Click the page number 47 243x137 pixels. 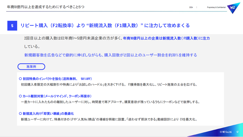(237, 132)
